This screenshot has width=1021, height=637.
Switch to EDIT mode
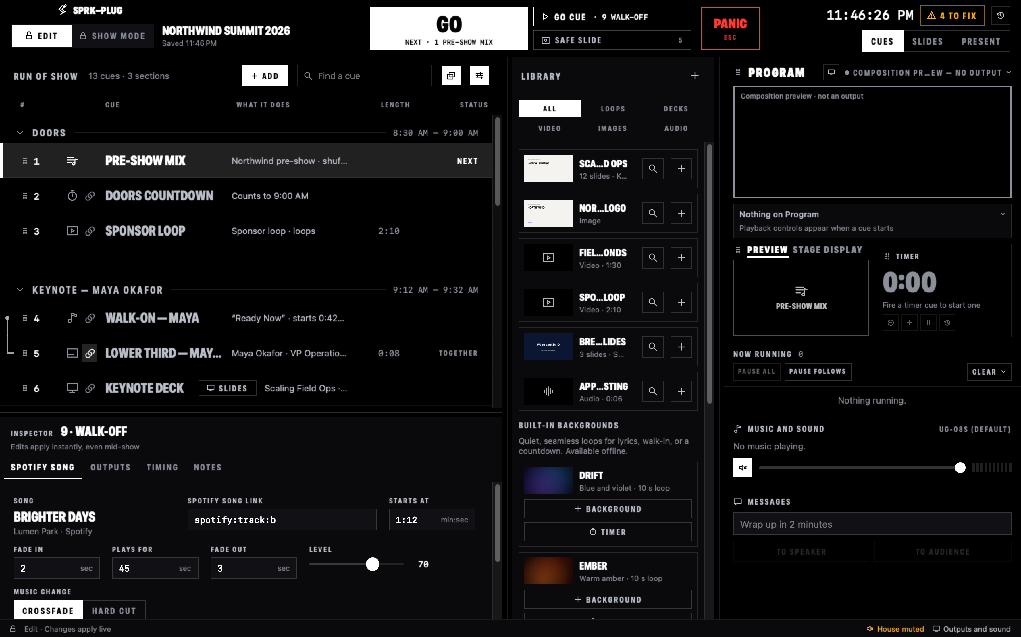(x=42, y=36)
